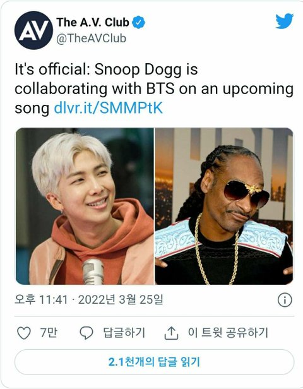Click the 7만 like count

49,332
